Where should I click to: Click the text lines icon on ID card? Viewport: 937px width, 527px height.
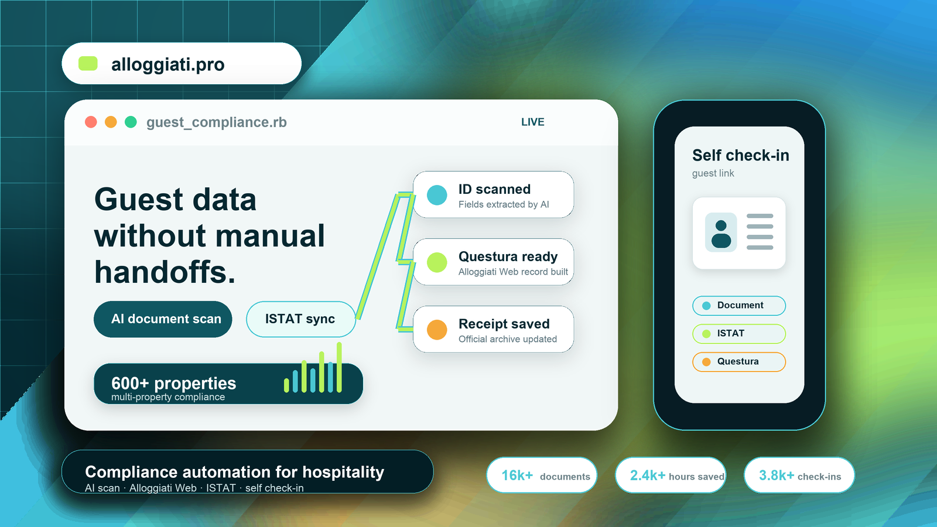tap(760, 232)
